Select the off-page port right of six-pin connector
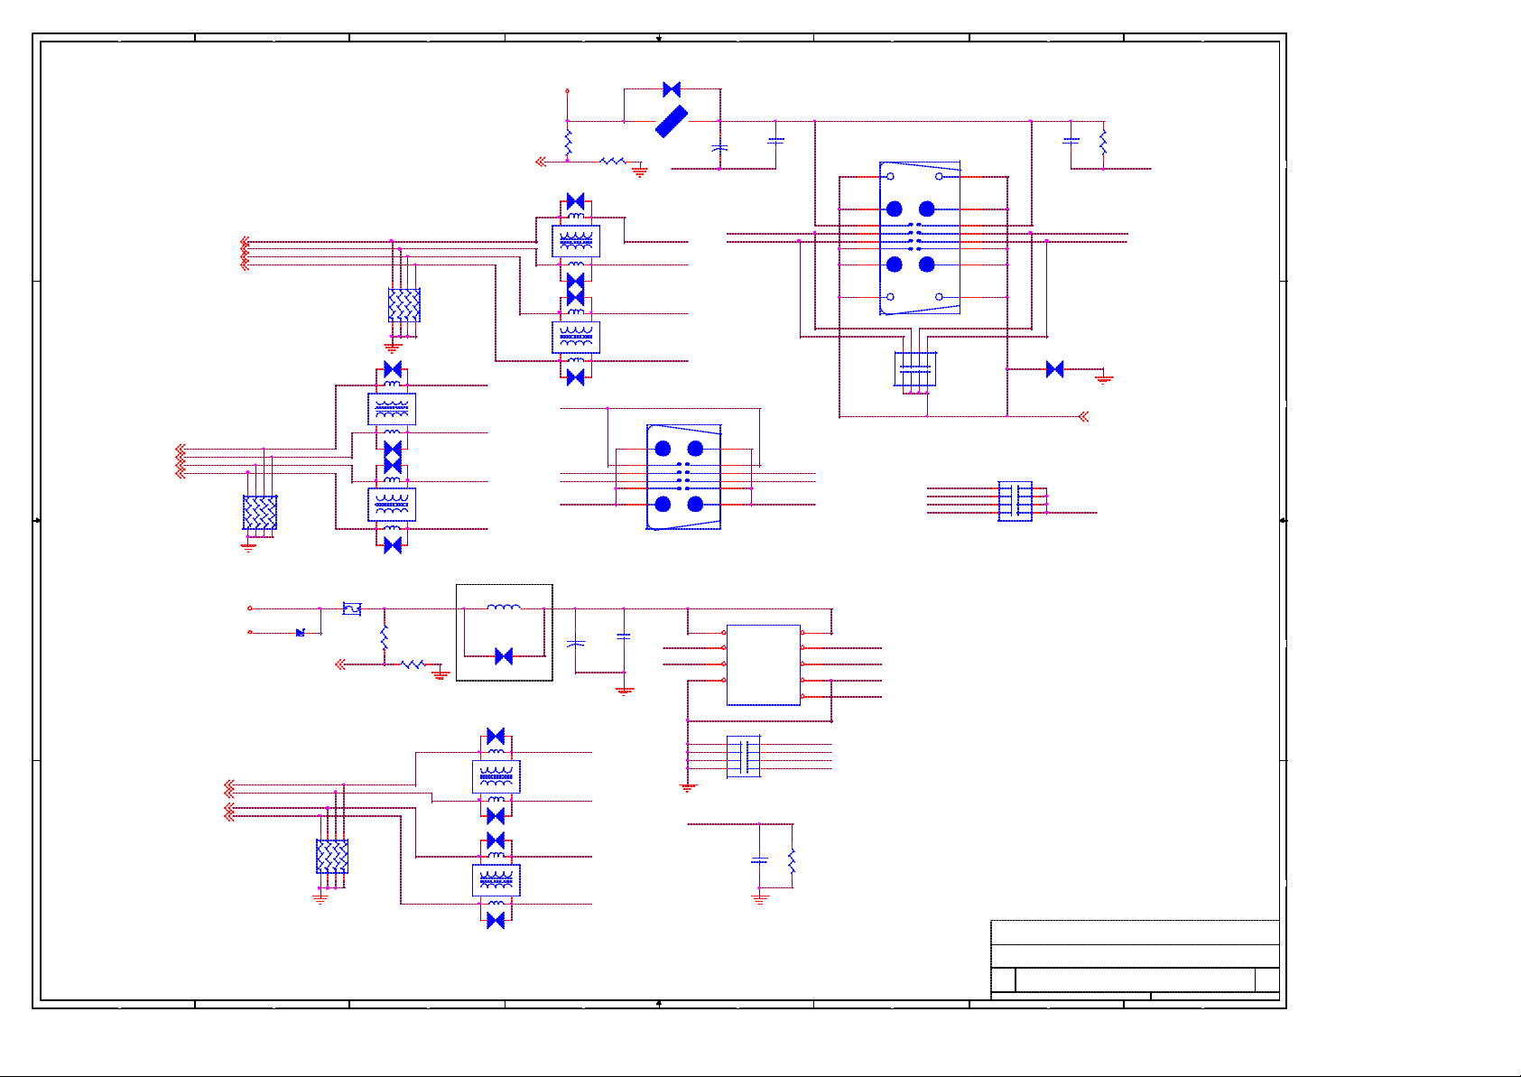The height and width of the screenshot is (1077, 1521). click(1084, 416)
